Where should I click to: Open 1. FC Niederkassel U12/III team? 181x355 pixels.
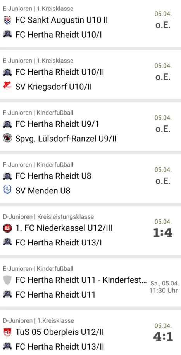coord(64,228)
